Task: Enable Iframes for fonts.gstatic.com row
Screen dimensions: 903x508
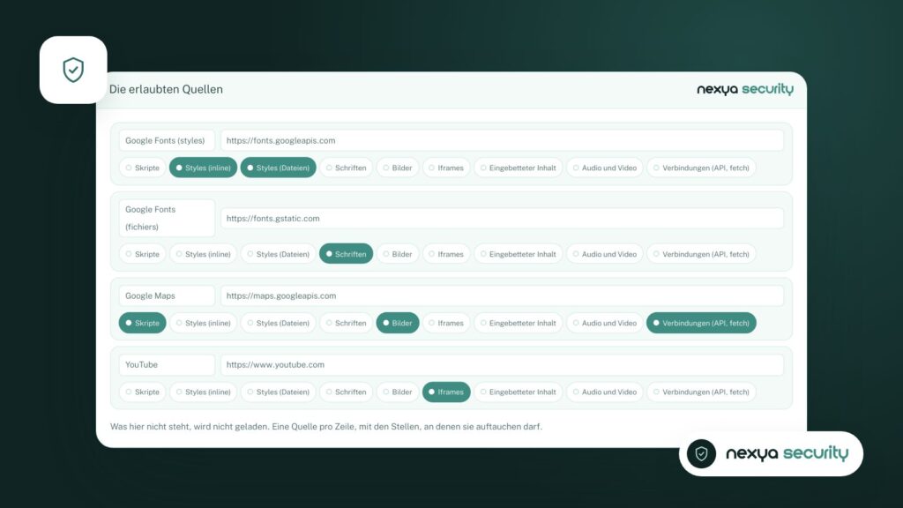Action: coord(446,254)
